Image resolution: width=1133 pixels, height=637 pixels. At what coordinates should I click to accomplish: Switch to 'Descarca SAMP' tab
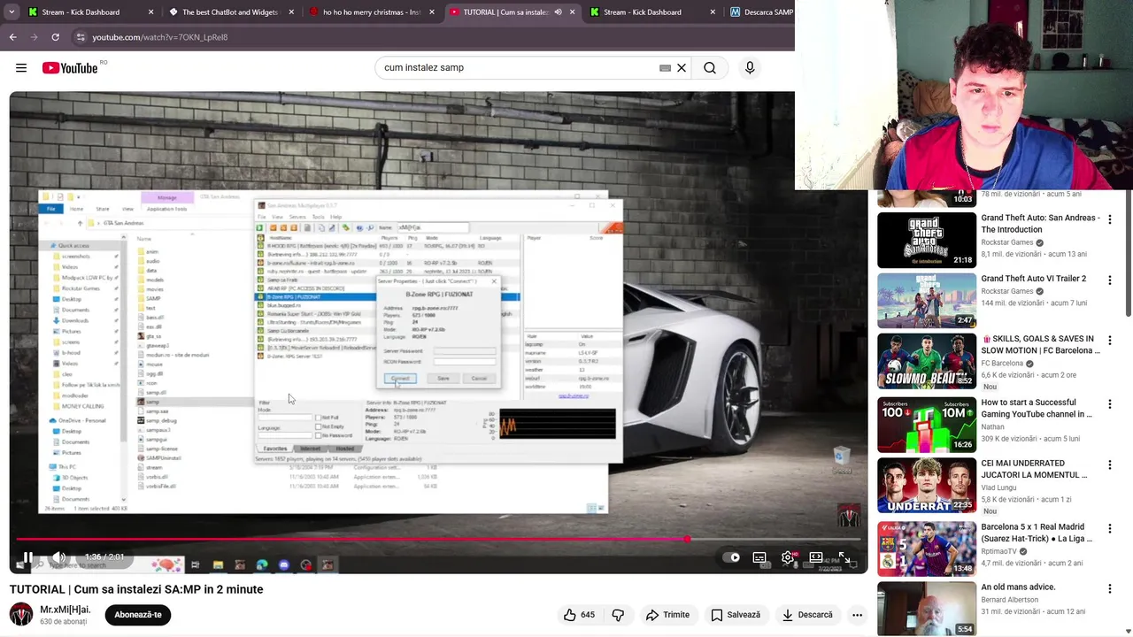pyautogui.click(x=759, y=12)
